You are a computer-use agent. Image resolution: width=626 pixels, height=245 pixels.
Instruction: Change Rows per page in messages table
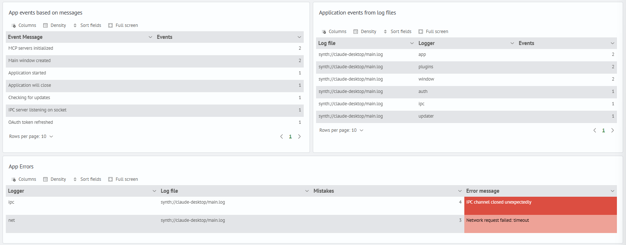(x=31, y=136)
